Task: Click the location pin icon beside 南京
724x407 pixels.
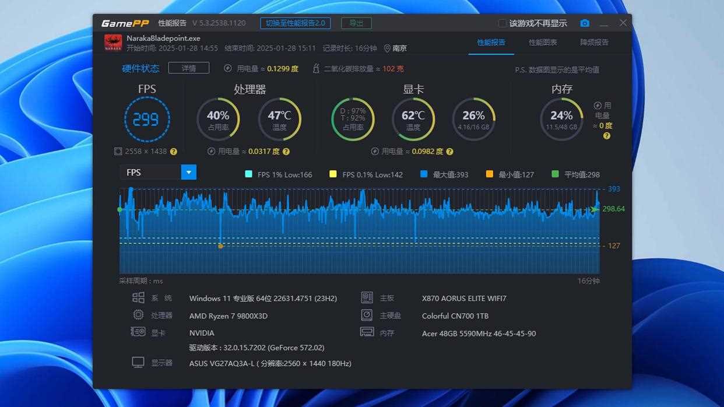Action: [x=387, y=48]
